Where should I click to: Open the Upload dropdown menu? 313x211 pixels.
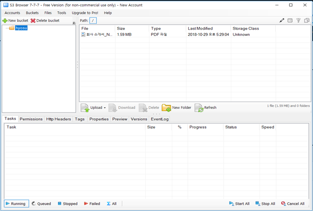(x=105, y=108)
